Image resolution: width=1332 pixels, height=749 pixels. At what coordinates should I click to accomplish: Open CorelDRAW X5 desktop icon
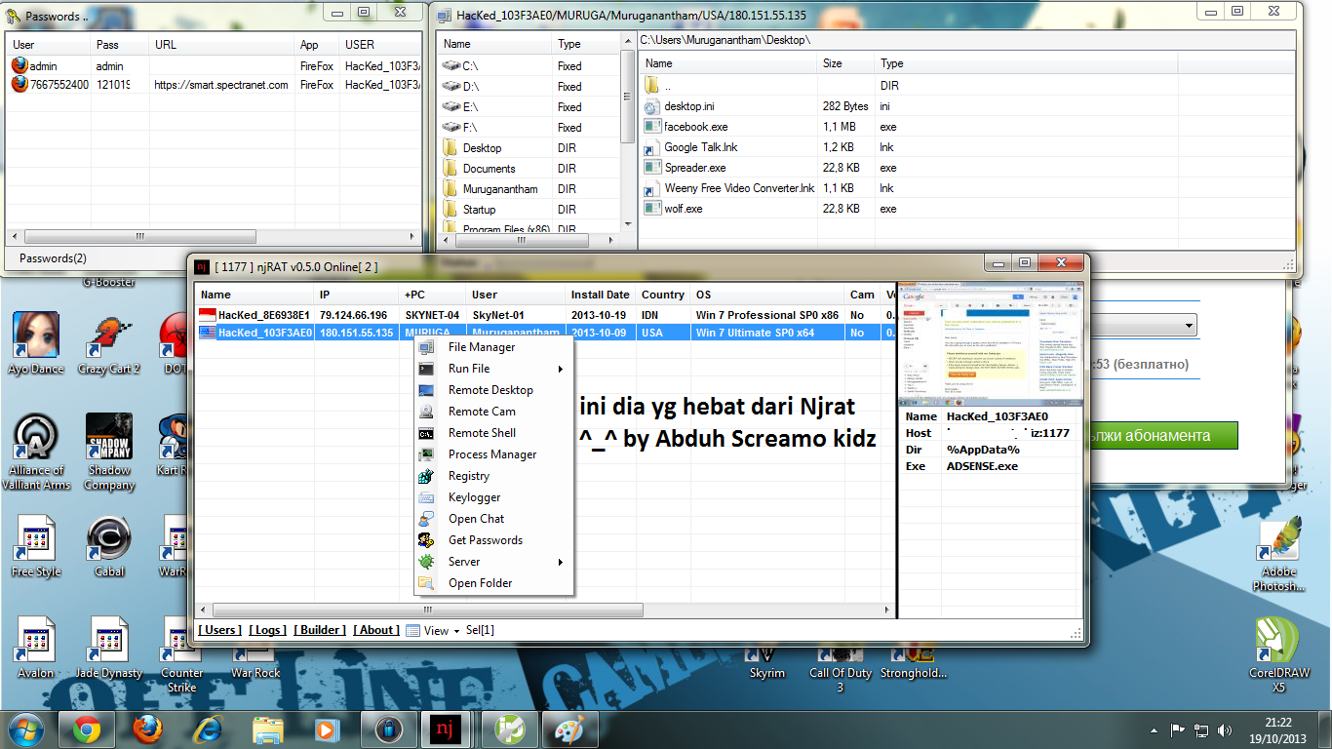[x=1278, y=654]
